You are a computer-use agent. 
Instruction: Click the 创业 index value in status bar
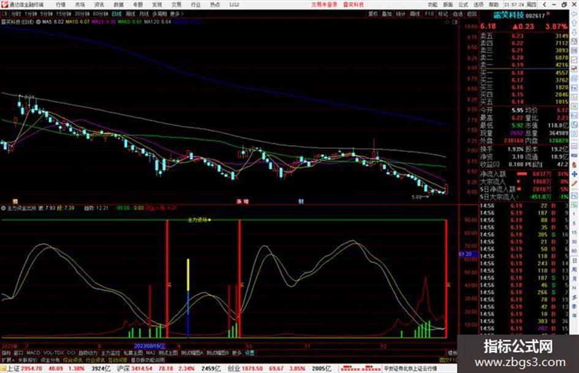click(253, 369)
